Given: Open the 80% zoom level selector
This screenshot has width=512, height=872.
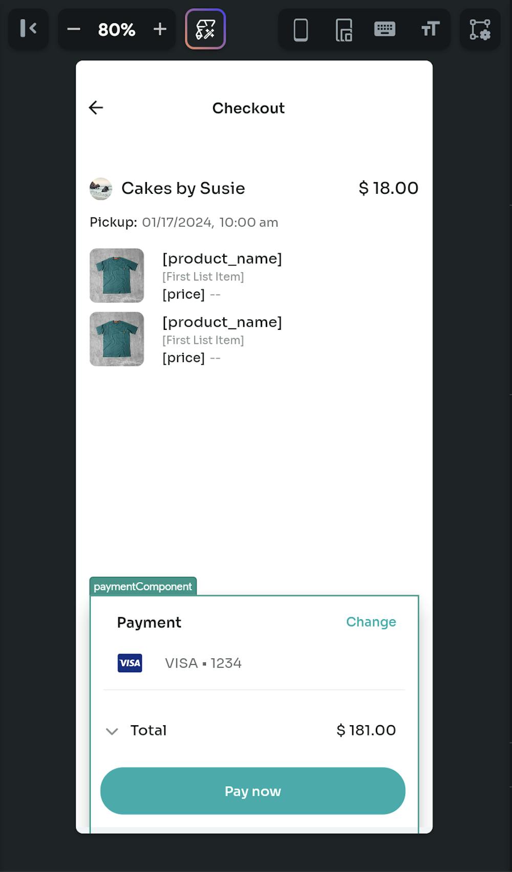Looking at the screenshot, I should [117, 29].
